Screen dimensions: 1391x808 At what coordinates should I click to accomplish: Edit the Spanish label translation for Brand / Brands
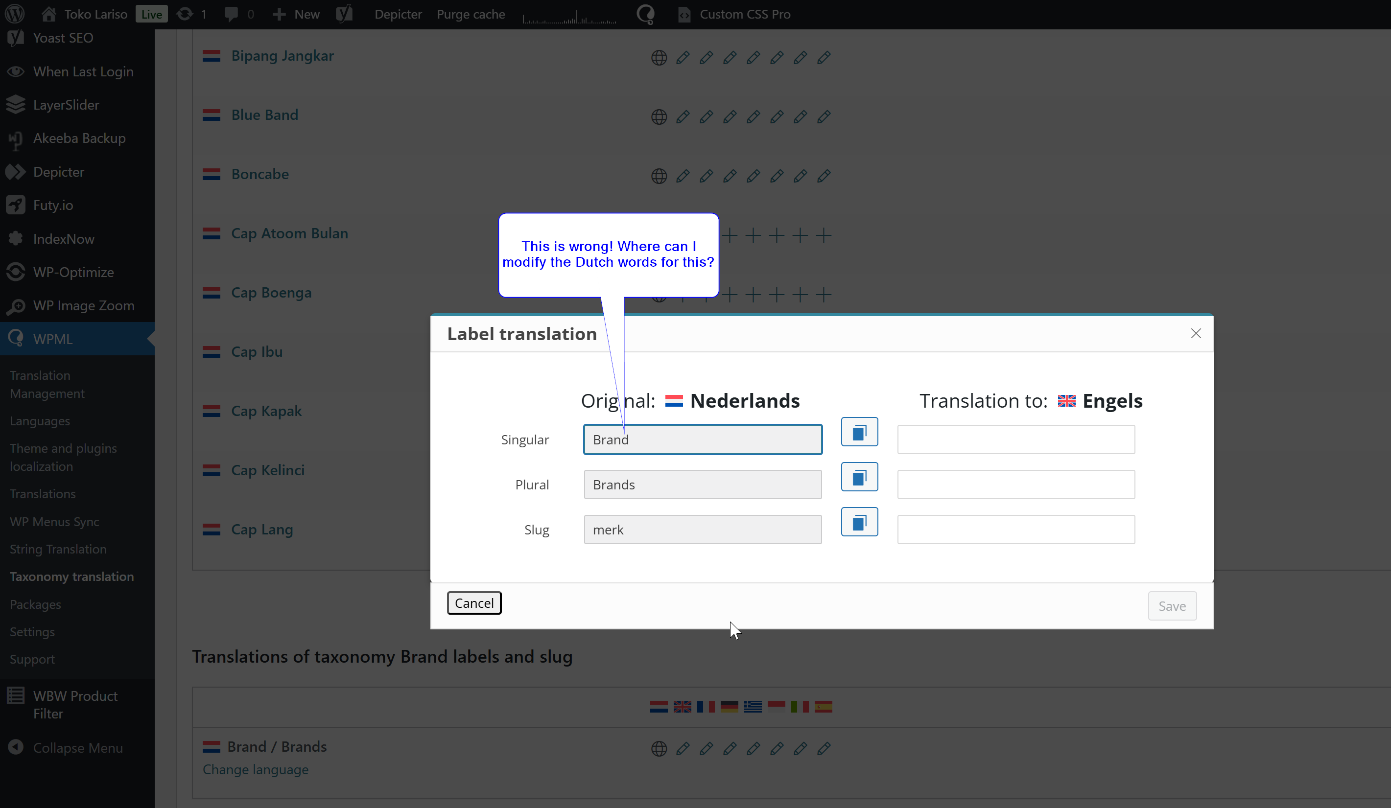(824, 748)
